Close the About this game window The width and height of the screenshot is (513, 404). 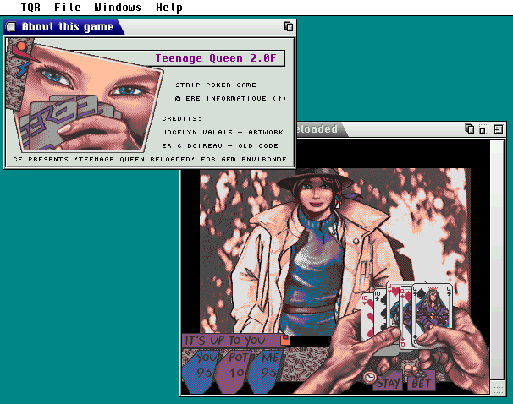click(x=11, y=27)
